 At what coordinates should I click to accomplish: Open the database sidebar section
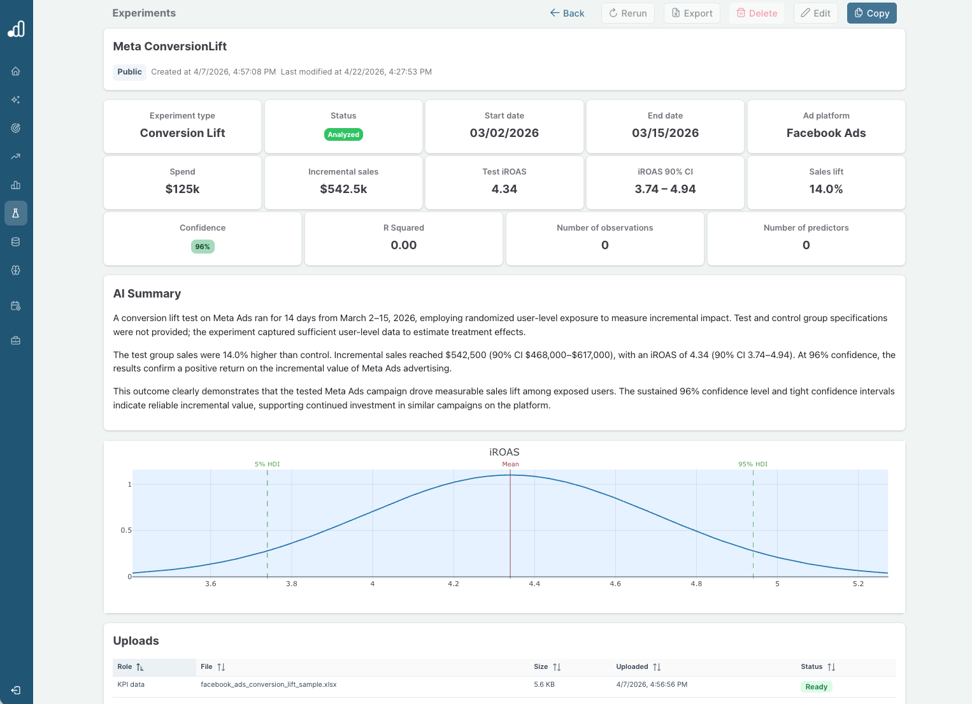[16, 241]
